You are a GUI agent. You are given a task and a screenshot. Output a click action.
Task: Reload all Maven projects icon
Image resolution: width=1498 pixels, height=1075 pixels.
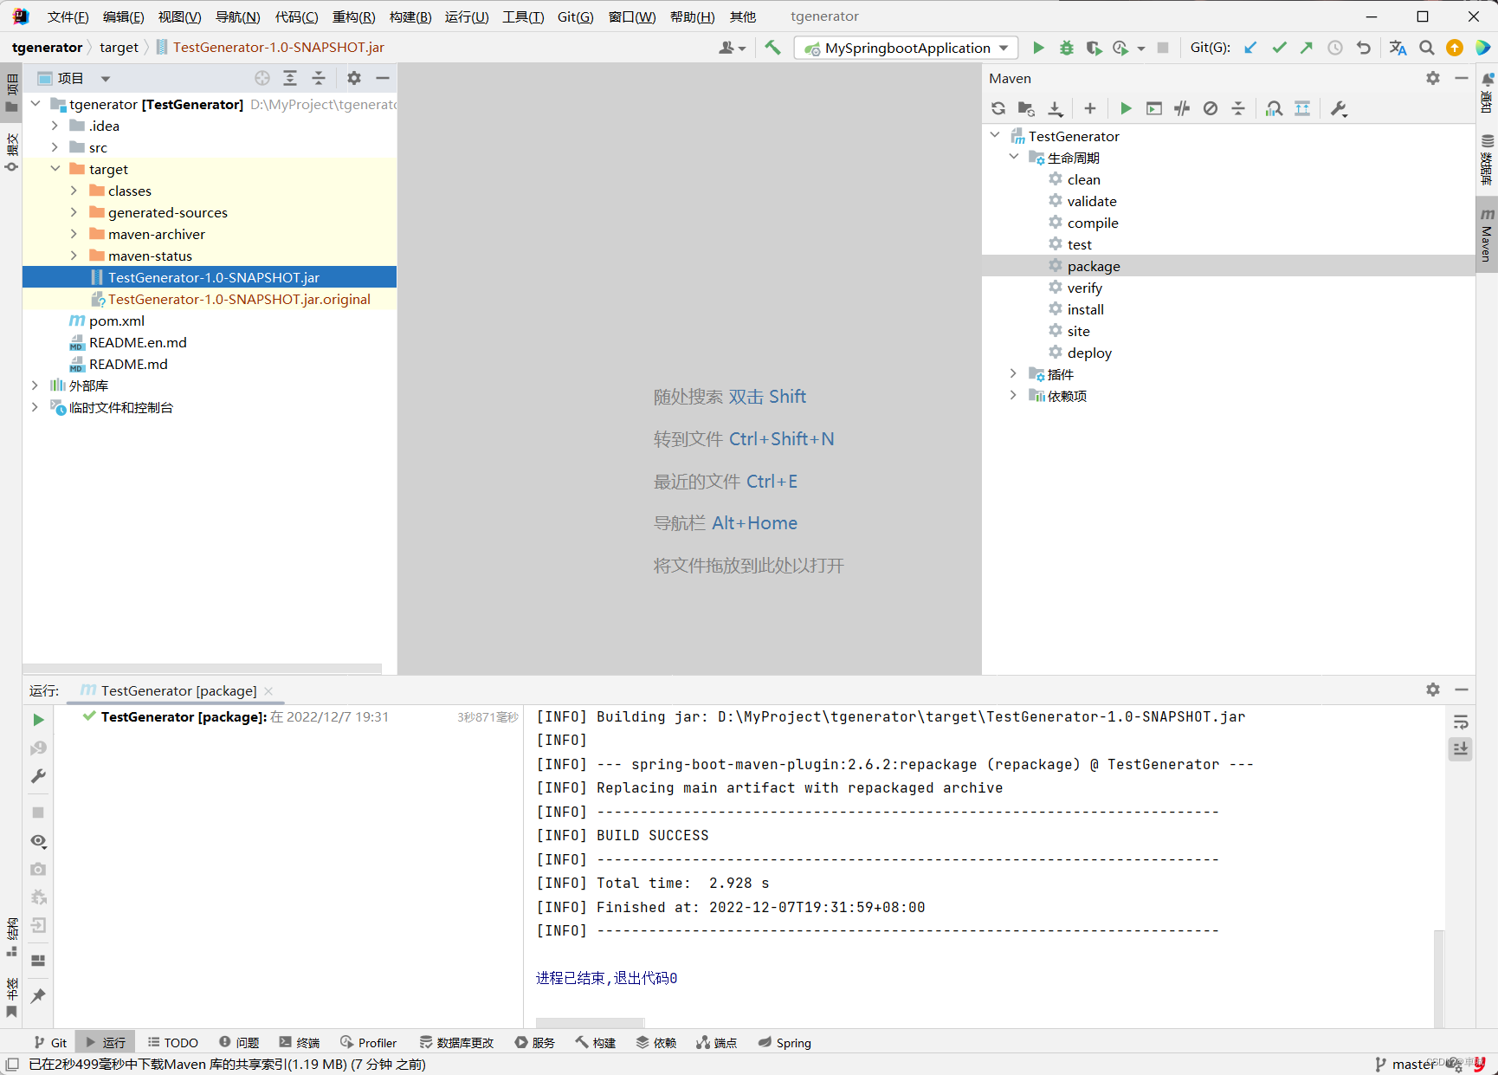(998, 108)
